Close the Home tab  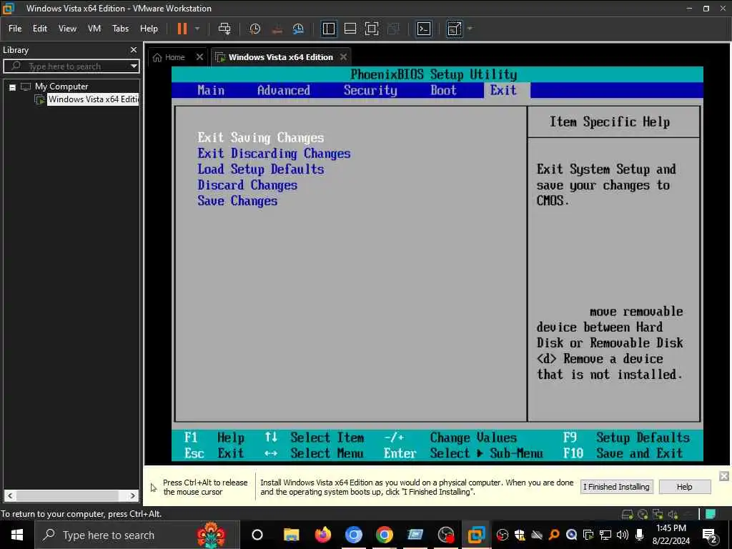(x=200, y=57)
